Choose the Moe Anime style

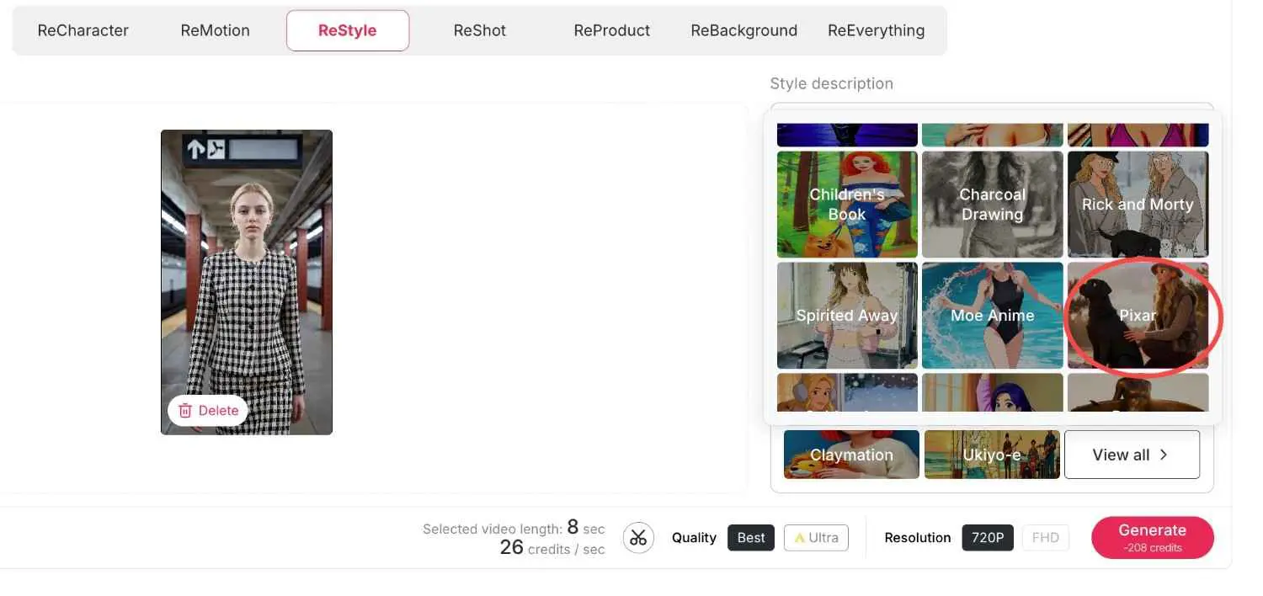pos(992,316)
